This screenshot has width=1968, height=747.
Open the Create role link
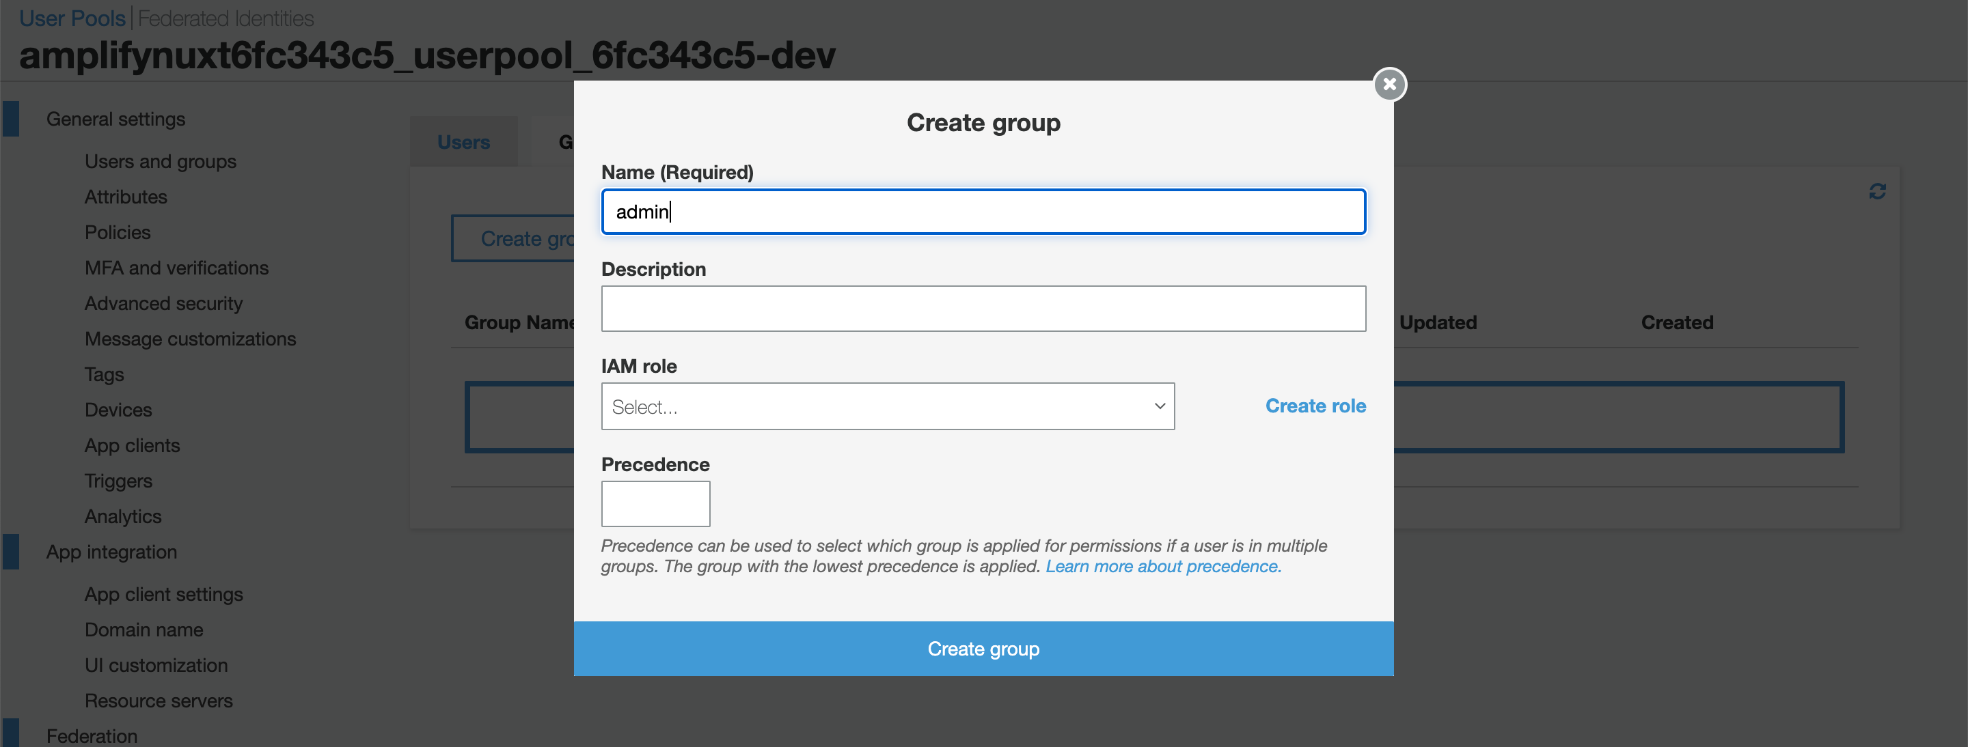click(x=1315, y=406)
